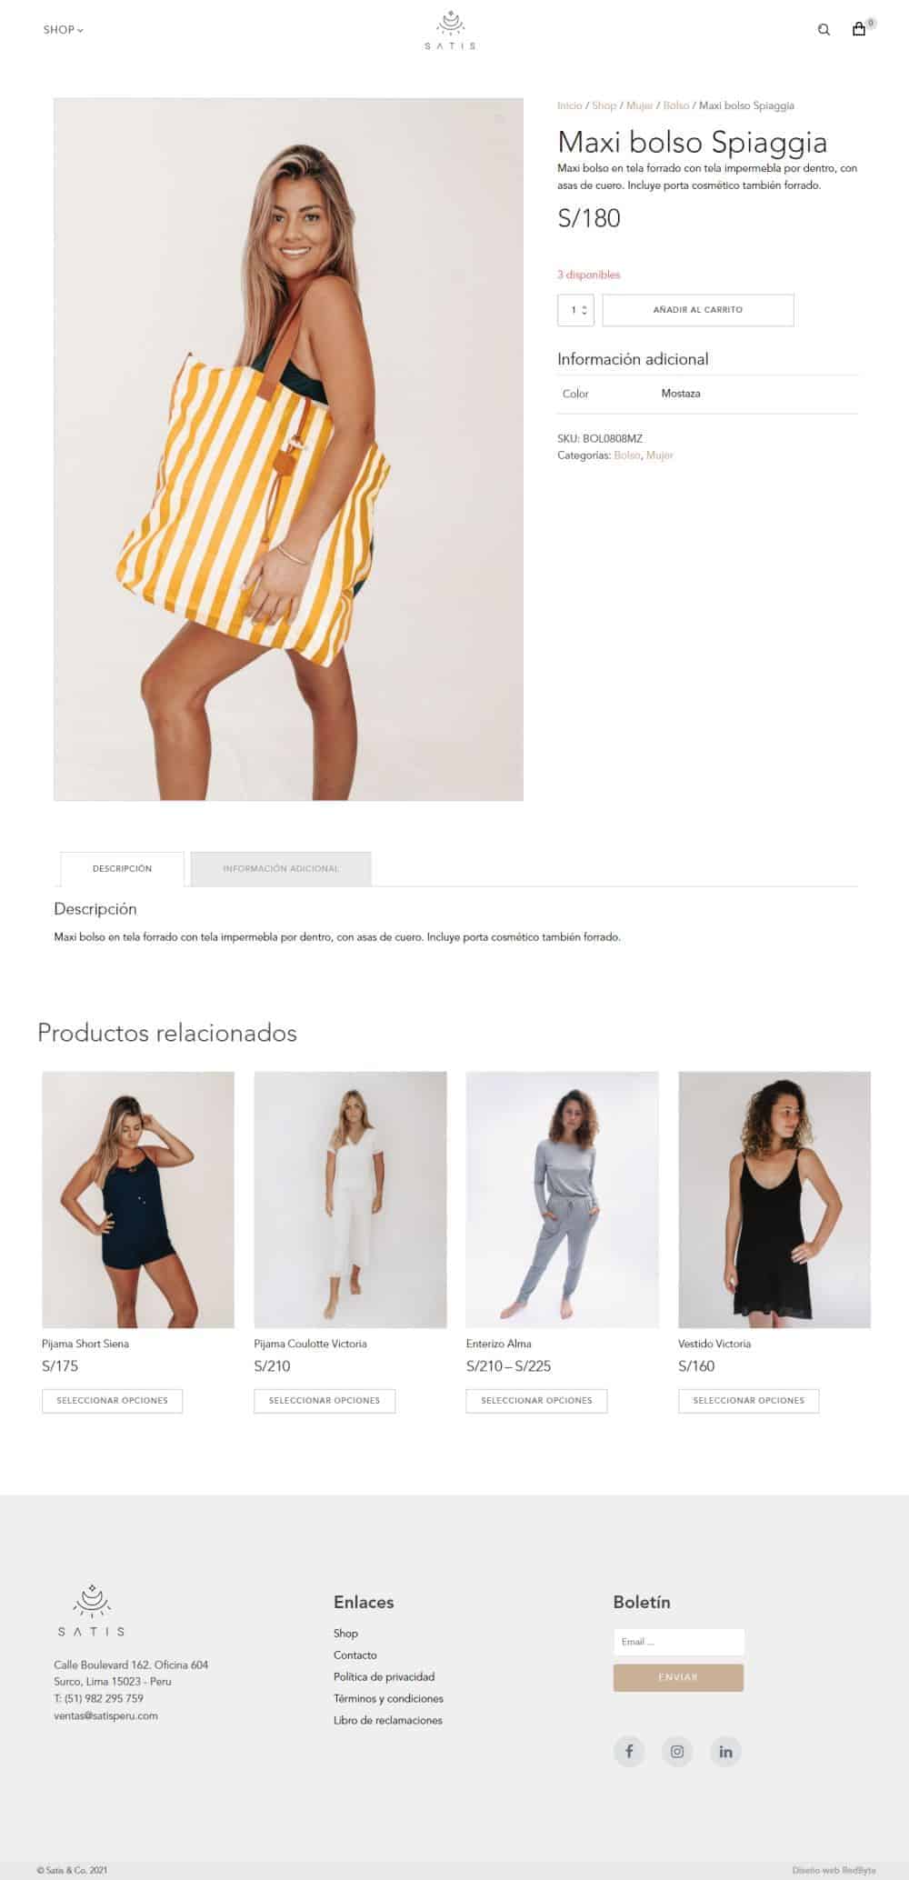Expand the SHOP dropdown menu
The height and width of the screenshot is (1880, 909).
point(63,30)
